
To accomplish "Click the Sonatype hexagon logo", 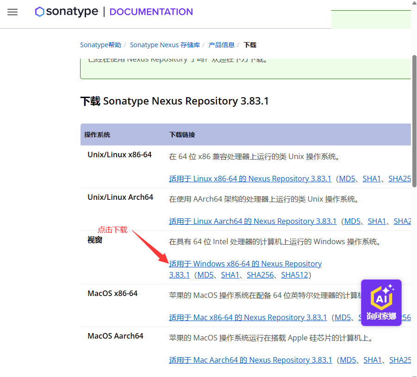I will (40, 12).
